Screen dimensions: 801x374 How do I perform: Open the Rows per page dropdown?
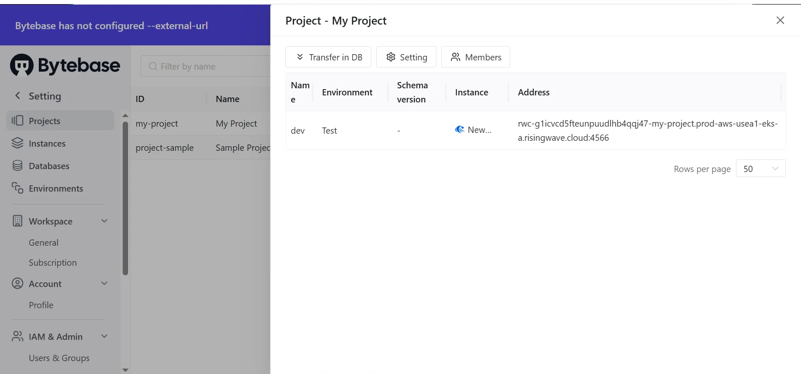tap(761, 169)
